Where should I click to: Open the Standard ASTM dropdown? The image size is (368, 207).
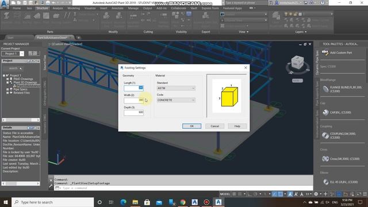(176, 88)
